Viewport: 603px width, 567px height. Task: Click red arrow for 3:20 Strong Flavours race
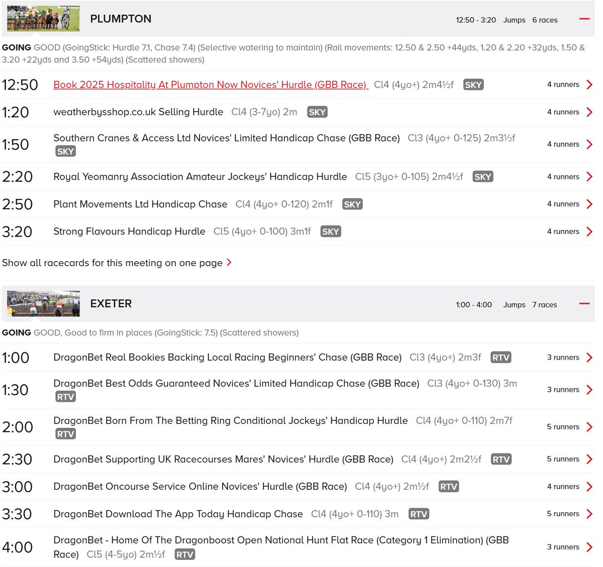coord(589,232)
